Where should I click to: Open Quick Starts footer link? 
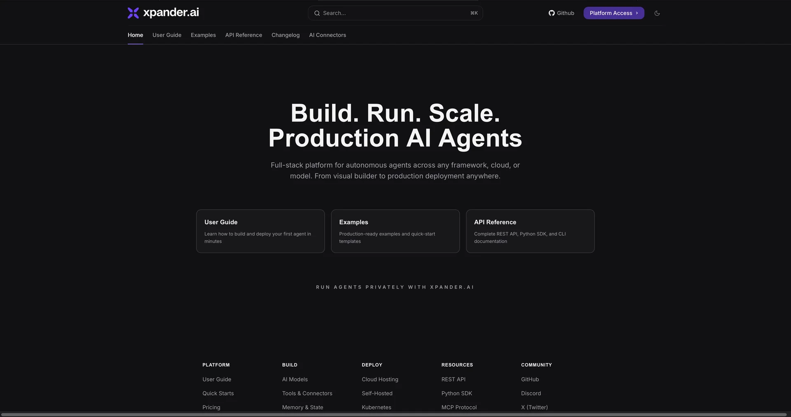coord(218,394)
